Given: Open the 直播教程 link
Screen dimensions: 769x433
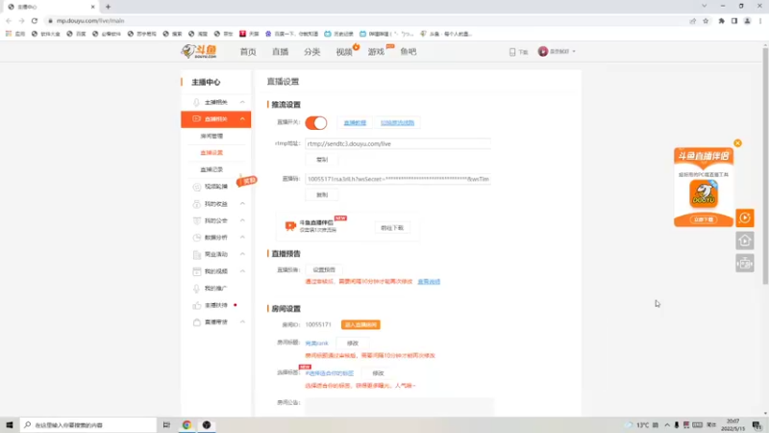Looking at the screenshot, I should (355, 123).
